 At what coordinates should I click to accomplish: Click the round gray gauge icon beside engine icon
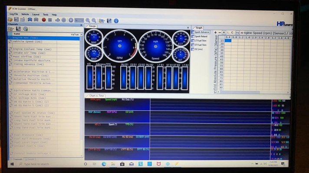pos(64,20)
